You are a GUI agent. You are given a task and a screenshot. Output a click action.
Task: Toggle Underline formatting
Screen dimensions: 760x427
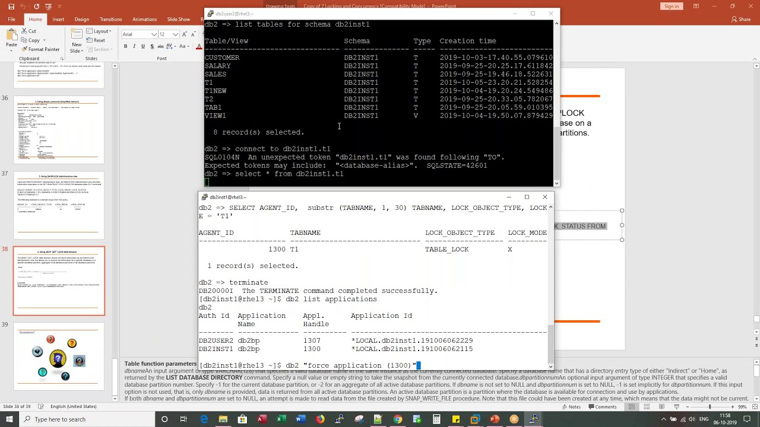[143, 46]
